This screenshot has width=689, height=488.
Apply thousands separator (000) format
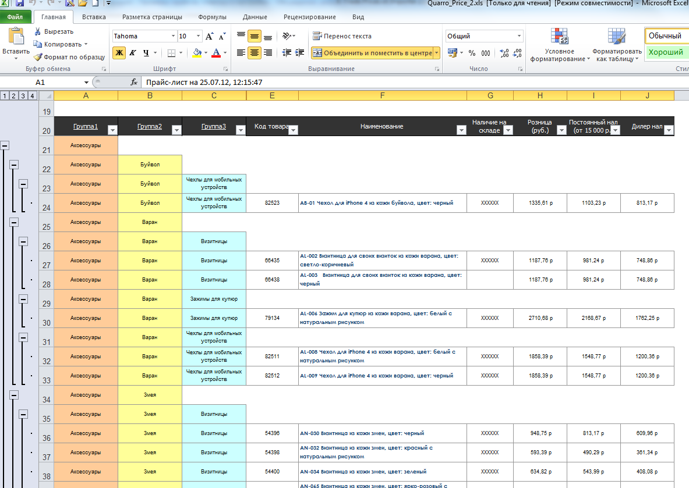[486, 53]
